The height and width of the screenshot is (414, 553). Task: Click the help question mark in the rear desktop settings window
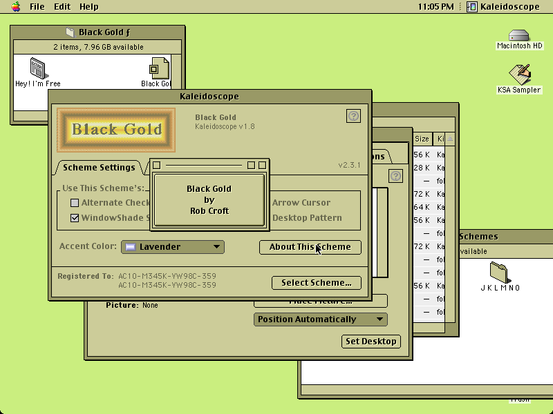tap(395, 176)
